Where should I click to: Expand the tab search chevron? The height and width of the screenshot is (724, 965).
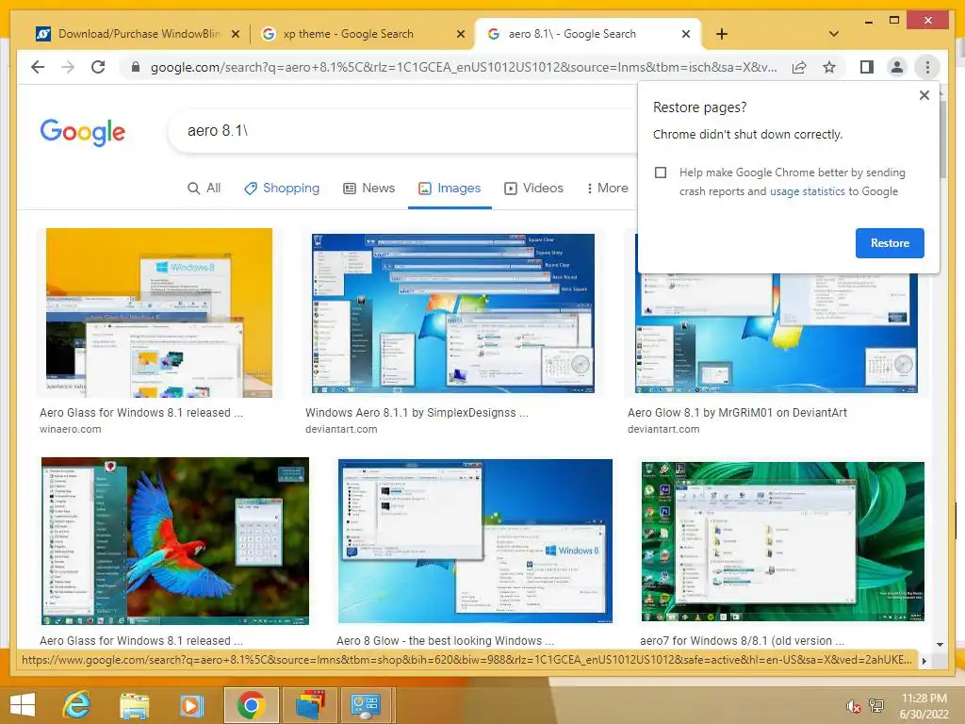[833, 34]
